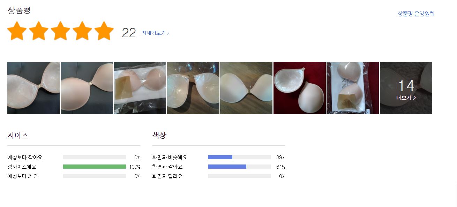Open the 상품평 운영원칙 link
This screenshot has height=207, width=457.
pos(416,14)
